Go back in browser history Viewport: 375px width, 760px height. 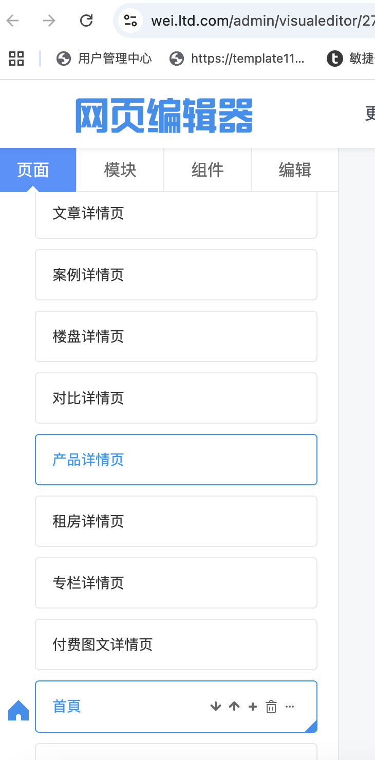pyautogui.click(x=12, y=21)
